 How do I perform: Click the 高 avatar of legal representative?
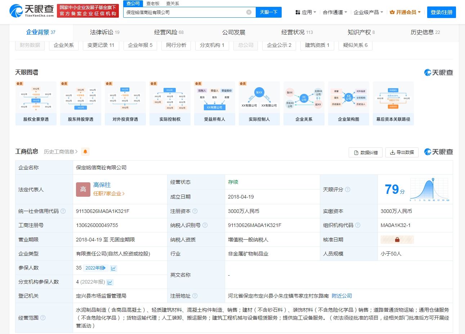(x=83, y=190)
